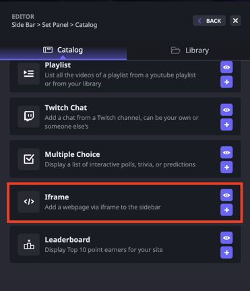This screenshot has width=250, height=291.
Task: Preview Iframe using the eye button
Action: point(226,195)
